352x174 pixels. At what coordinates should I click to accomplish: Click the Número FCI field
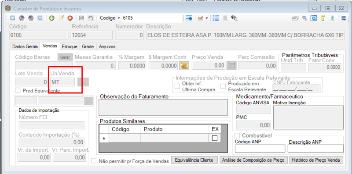tap(51, 126)
